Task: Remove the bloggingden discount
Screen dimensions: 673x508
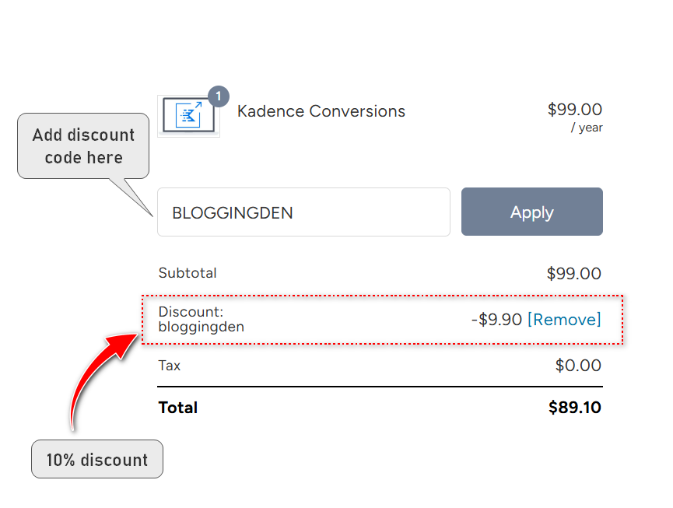Action: click(563, 319)
